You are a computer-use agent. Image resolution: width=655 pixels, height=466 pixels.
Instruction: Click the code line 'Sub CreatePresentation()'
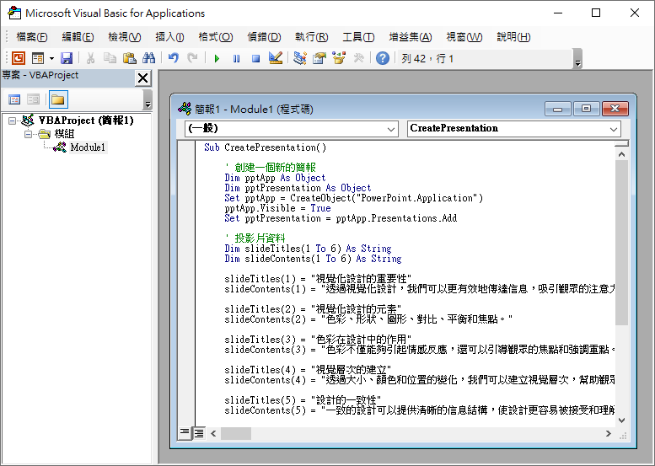[x=265, y=147]
